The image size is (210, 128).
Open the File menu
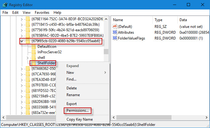tap(5, 13)
